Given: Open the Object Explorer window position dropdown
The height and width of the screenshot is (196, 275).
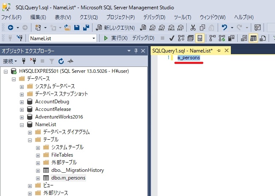Looking at the screenshot, I should pos(129,51).
